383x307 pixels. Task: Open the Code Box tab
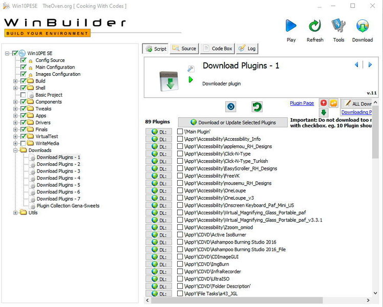218,49
